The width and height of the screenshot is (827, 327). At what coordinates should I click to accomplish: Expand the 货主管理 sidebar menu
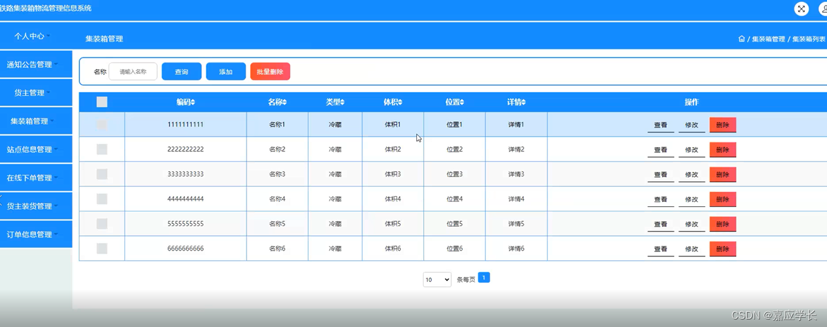[x=36, y=93]
